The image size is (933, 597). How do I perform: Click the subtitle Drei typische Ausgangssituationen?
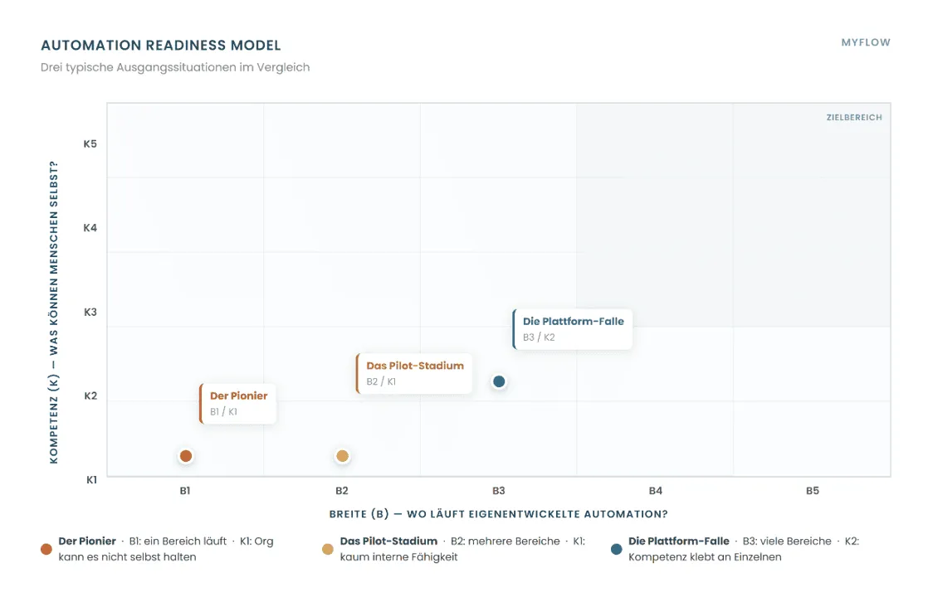tap(175, 68)
